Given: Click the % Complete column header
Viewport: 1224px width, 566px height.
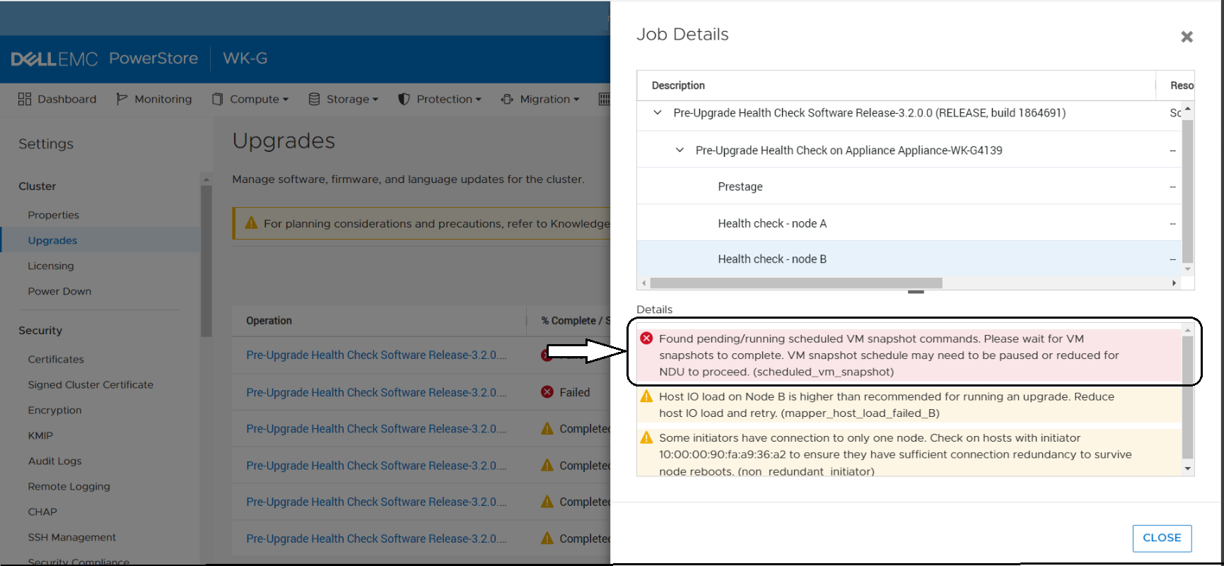Looking at the screenshot, I should 576,321.
